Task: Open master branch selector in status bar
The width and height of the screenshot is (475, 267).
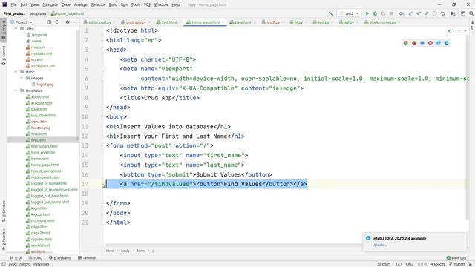Action: pos(457,264)
